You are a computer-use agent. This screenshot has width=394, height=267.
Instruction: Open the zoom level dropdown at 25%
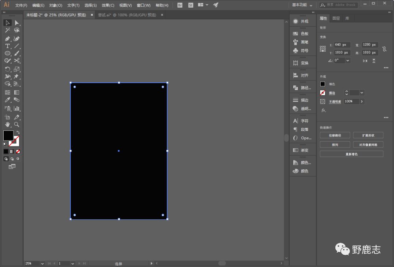coord(42,263)
